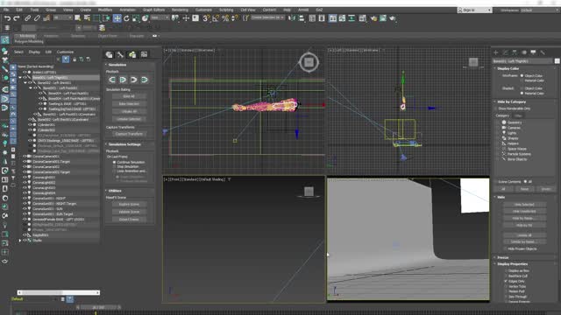Image resolution: width=561 pixels, height=315 pixels.
Task: Activate the Select and Rotate tool
Action: click(x=126, y=18)
